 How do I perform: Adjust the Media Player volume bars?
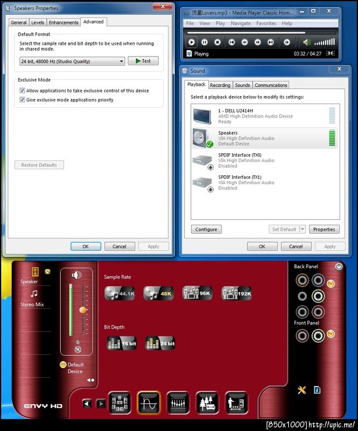point(325,42)
